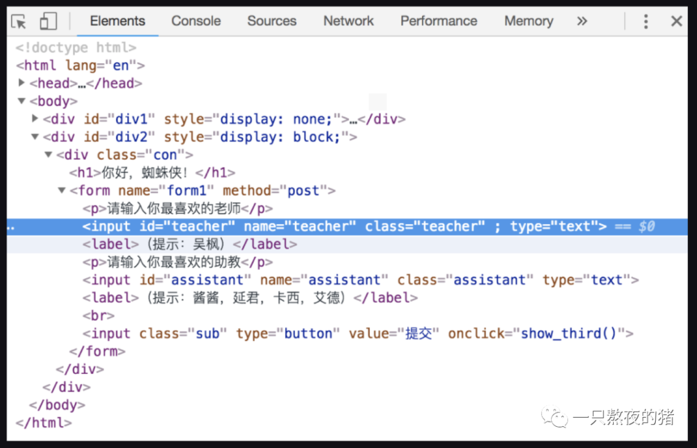Image resolution: width=697 pixels, height=448 pixels.
Task: Close the DevTools panel
Action: 676,21
